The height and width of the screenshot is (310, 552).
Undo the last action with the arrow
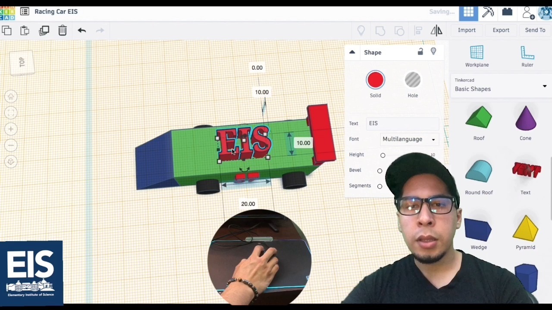(82, 30)
